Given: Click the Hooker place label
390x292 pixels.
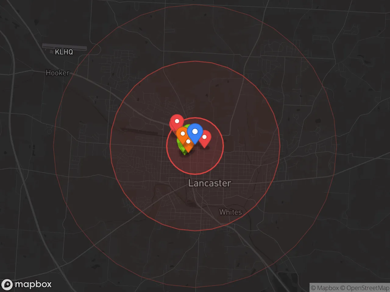Looking at the screenshot, I should pyautogui.click(x=57, y=73).
